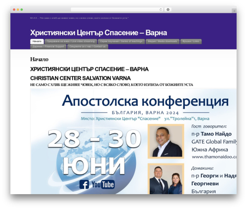Viewport: 247px width, 209px height.
Task: Click the Bible verse tagline in the purple header
Action: pyautogui.click(x=79, y=18)
